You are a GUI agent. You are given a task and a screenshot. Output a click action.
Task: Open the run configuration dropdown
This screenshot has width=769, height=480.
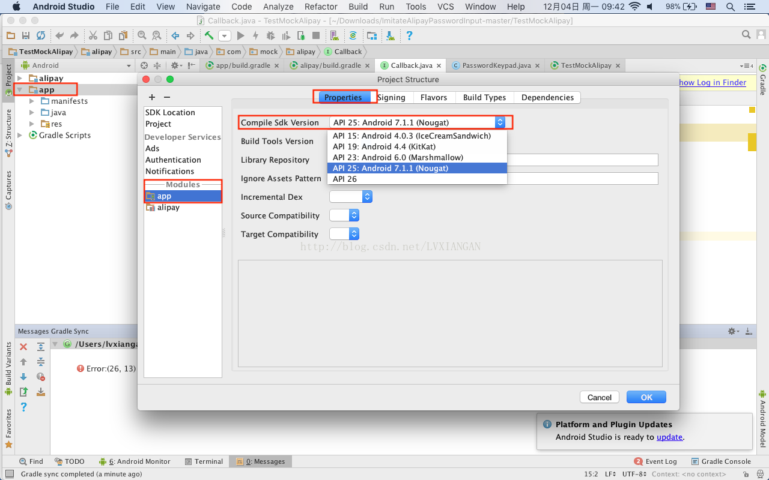click(225, 35)
